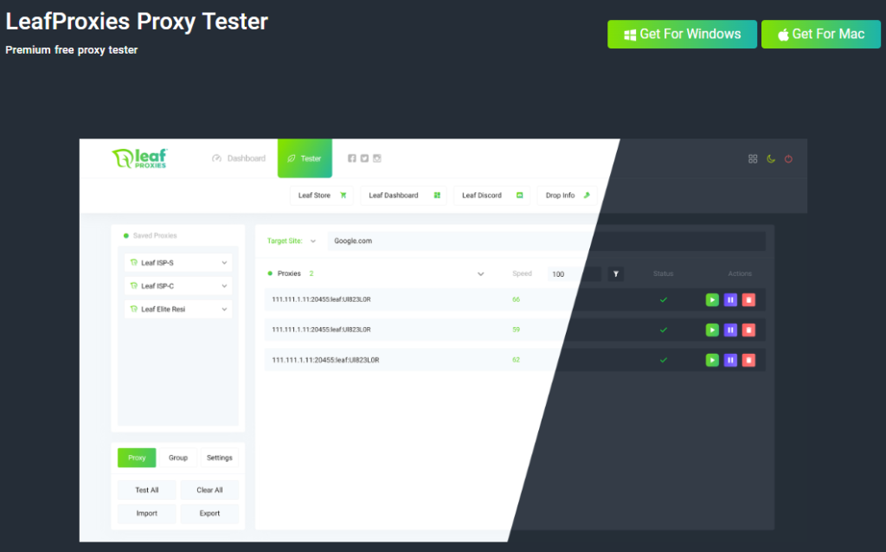Toggle dark mode with moon icon
The width and height of the screenshot is (886, 552).
pos(770,159)
